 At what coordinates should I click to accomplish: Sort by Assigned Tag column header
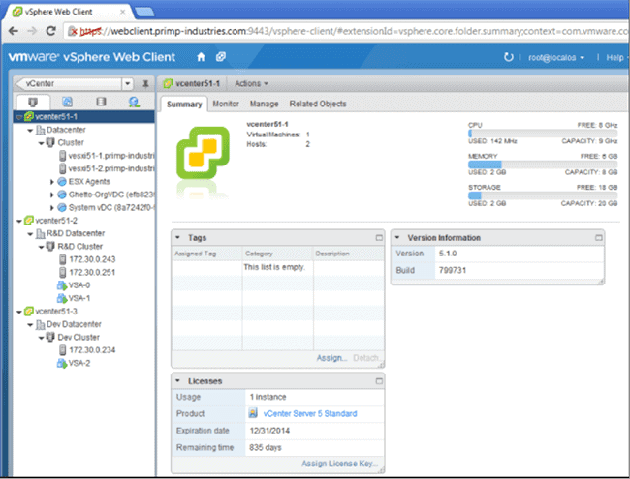(x=206, y=254)
